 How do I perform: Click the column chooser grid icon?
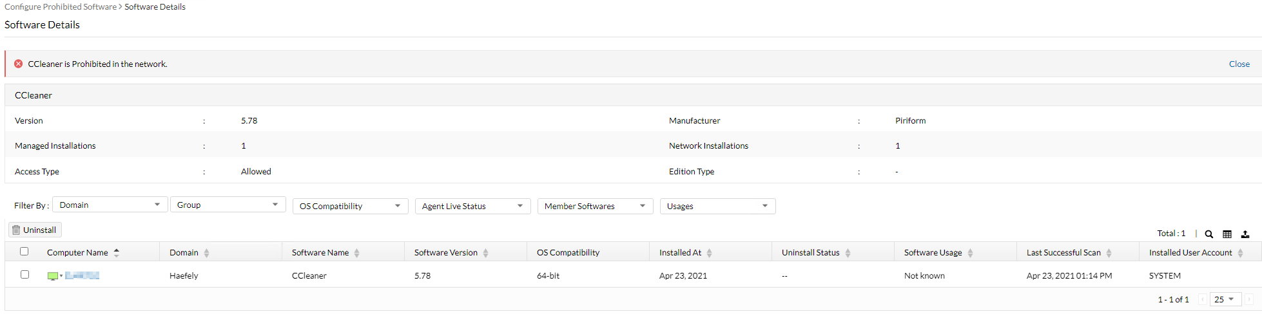coord(1227,234)
